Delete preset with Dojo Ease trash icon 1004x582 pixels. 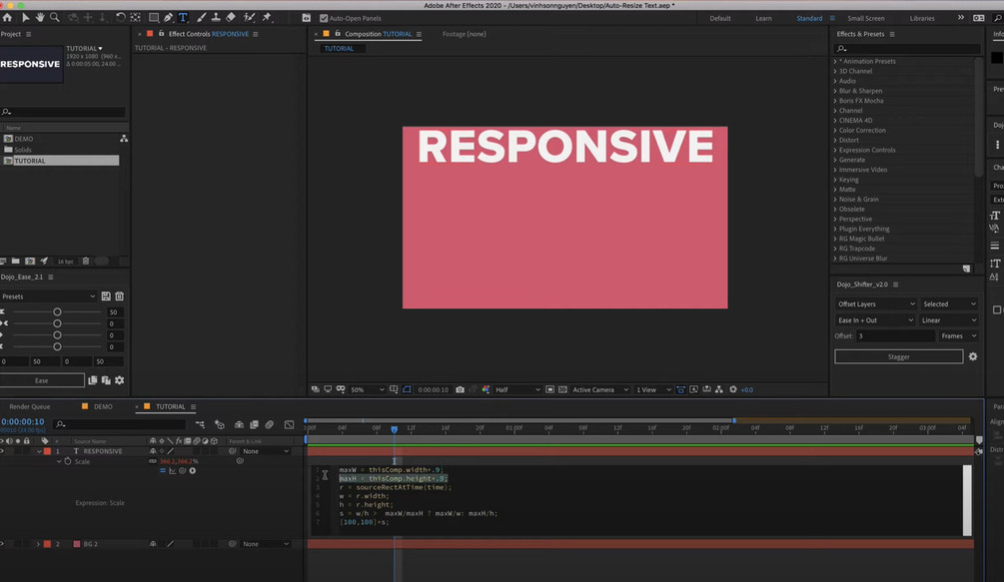tap(119, 296)
